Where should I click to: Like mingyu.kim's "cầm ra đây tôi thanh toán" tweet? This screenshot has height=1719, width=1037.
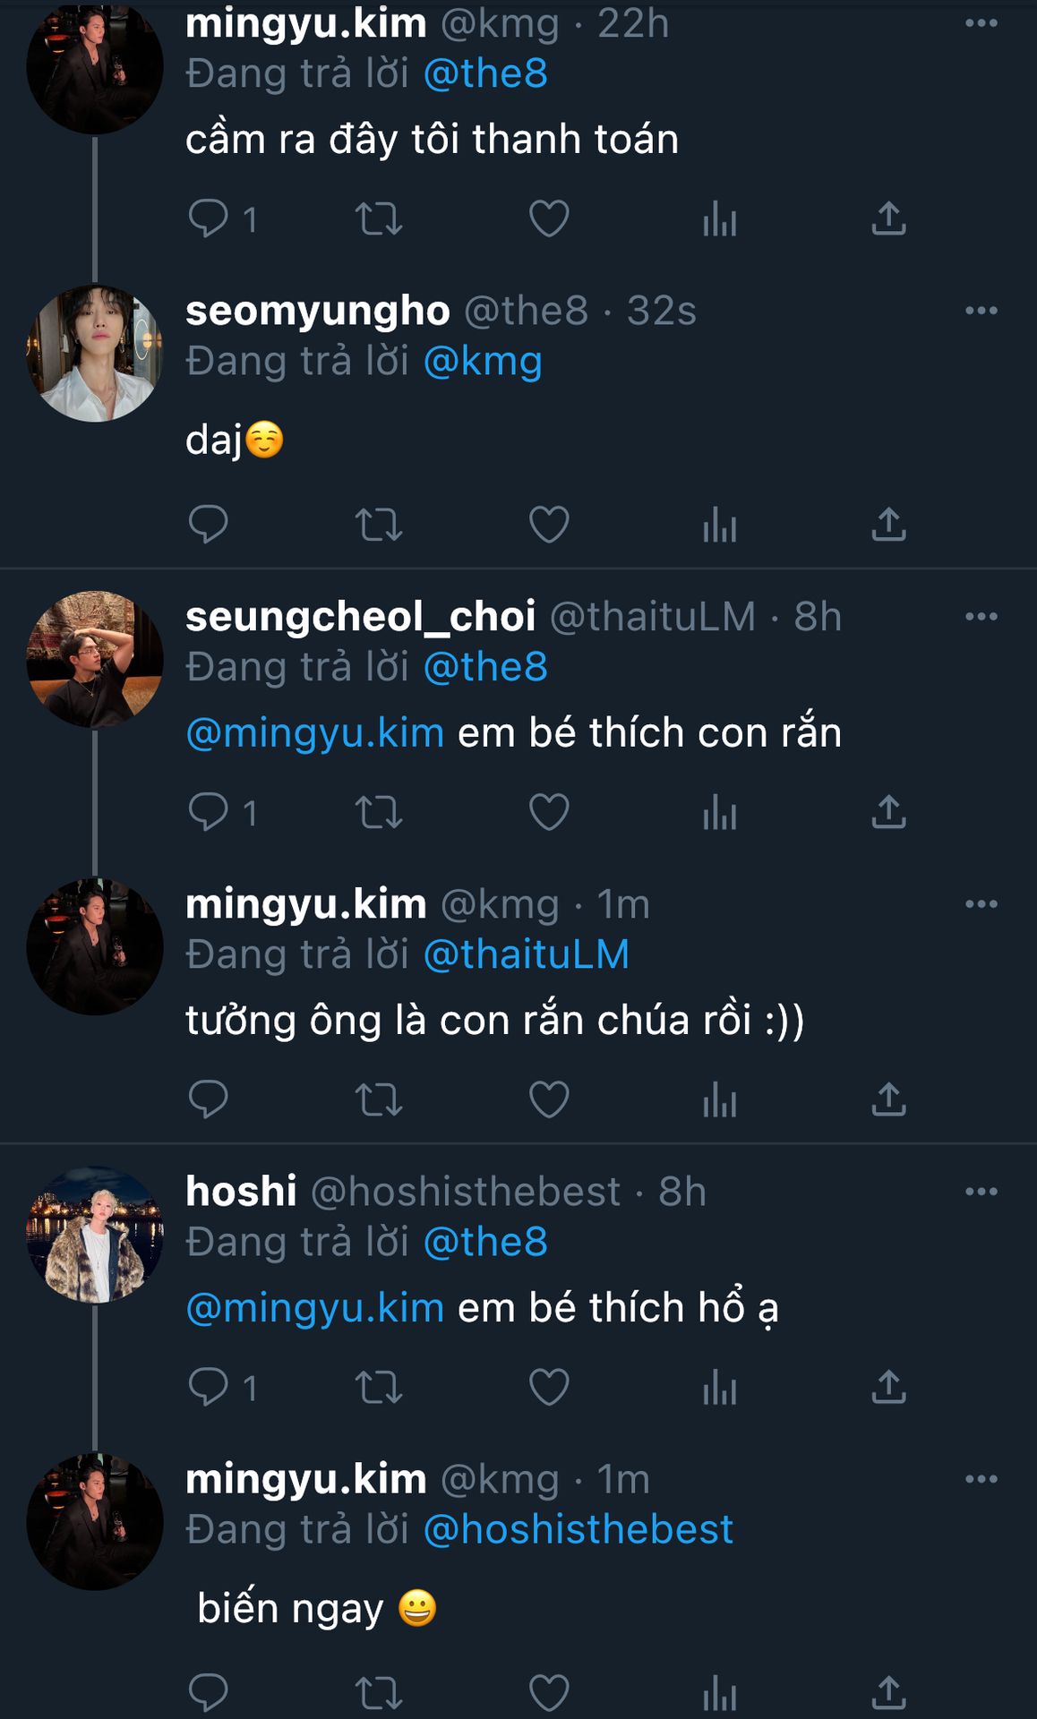point(549,219)
